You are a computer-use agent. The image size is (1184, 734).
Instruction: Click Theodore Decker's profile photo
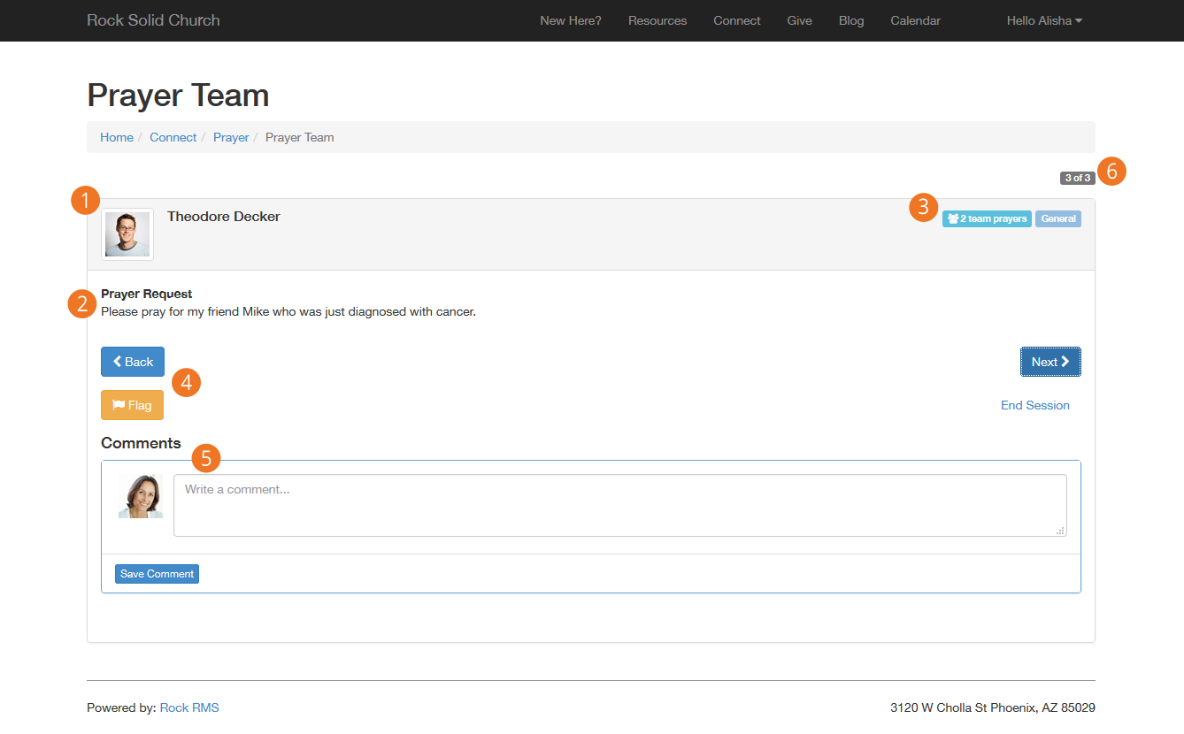(127, 234)
